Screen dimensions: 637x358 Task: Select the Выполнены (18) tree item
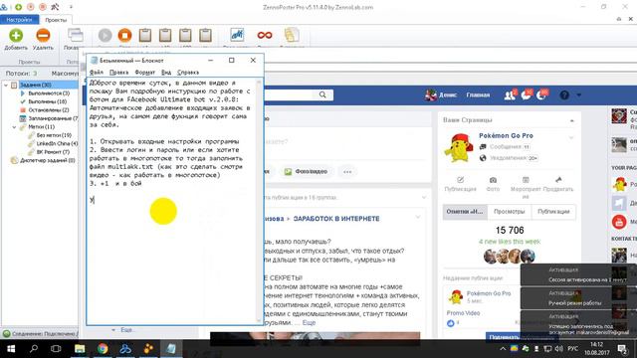tap(48, 101)
